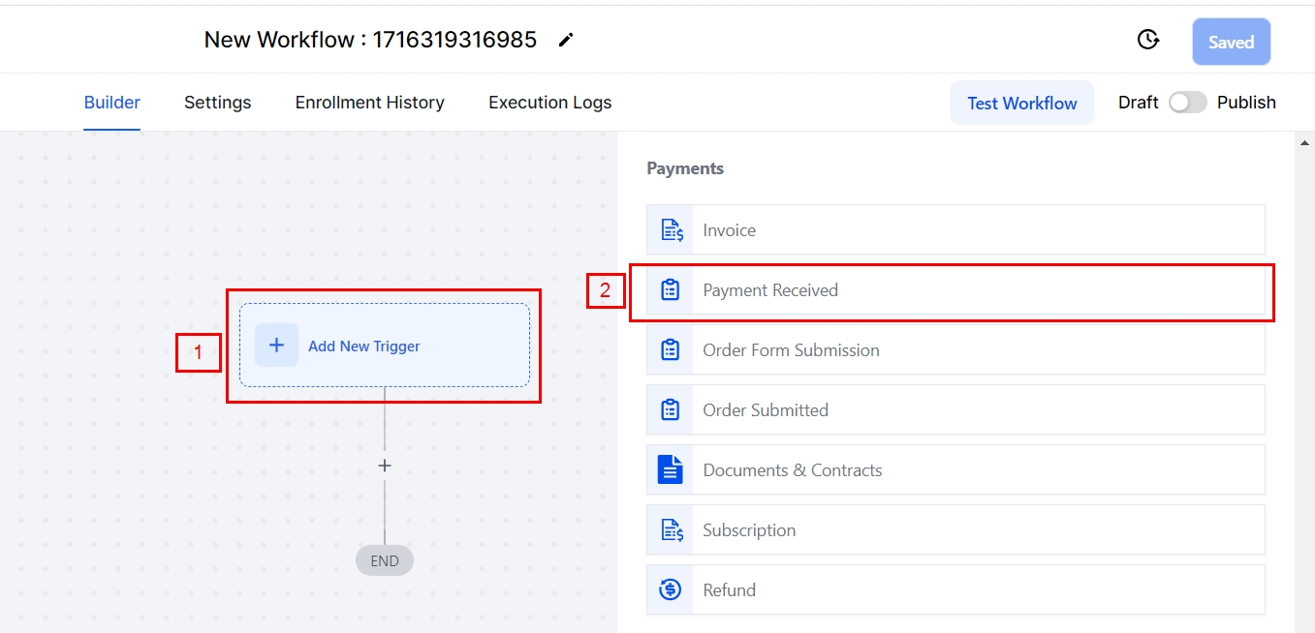Click the Saved button

tap(1231, 43)
